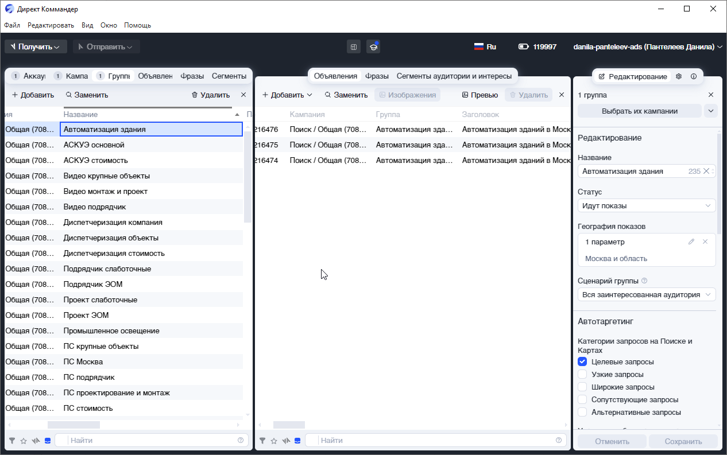The image size is (727, 455).
Task: Click search help icon in groups panel
Action: (x=241, y=440)
